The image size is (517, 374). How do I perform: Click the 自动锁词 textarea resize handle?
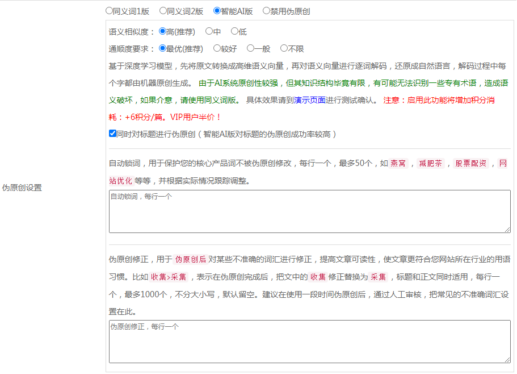coord(507,229)
